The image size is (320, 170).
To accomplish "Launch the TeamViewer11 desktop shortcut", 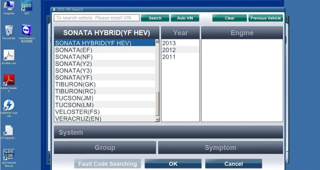I will [x=27, y=34].
